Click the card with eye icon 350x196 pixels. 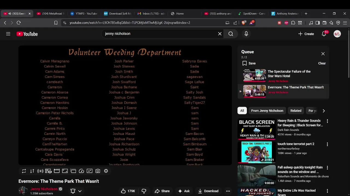(48, 171)
